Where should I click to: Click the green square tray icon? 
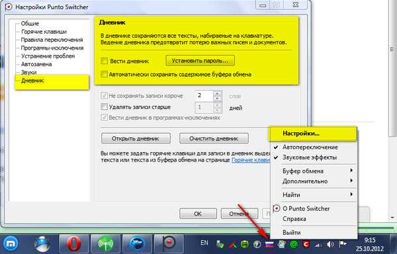point(245,244)
